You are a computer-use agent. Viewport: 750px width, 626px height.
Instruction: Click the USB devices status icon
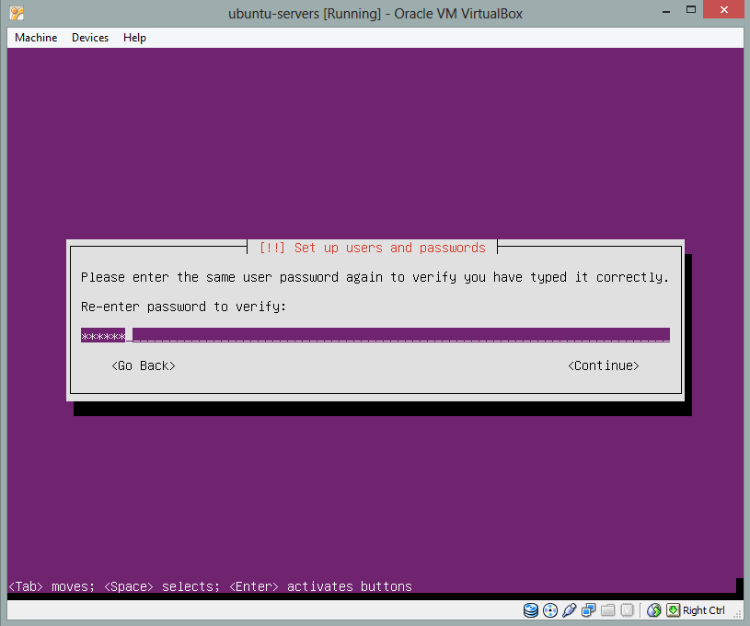click(570, 610)
